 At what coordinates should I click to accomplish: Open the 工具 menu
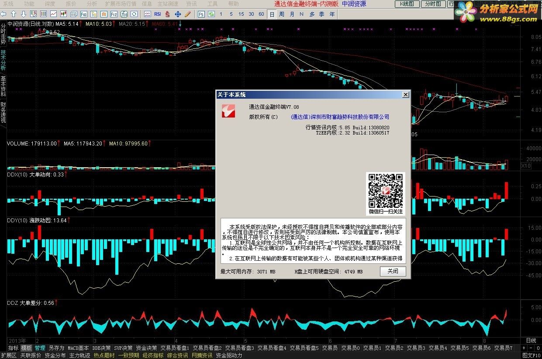point(212,3)
